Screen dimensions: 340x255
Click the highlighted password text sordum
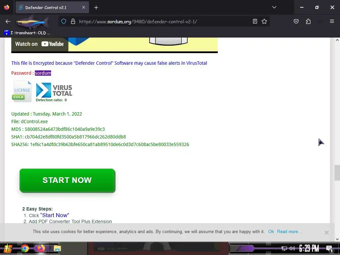point(43,73)
